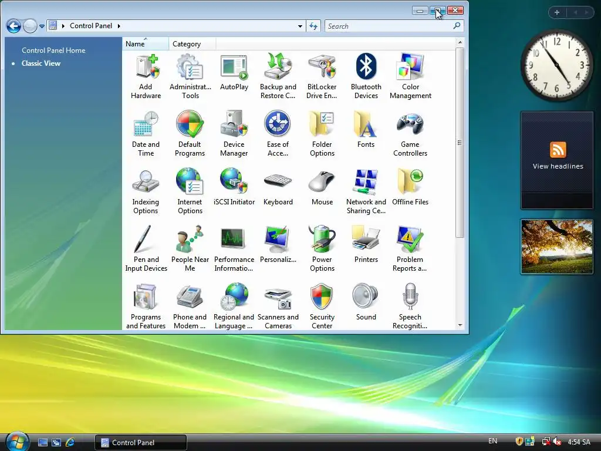Expand the address bar history dropdown

300,26
